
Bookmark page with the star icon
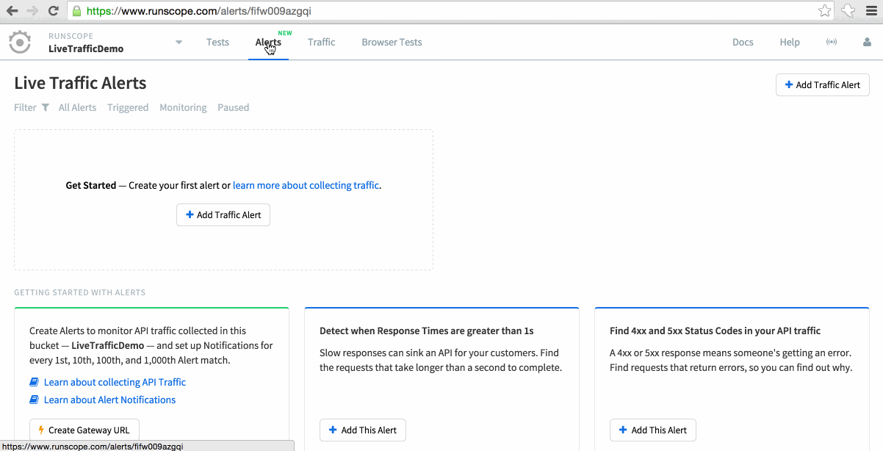[825, 11]
